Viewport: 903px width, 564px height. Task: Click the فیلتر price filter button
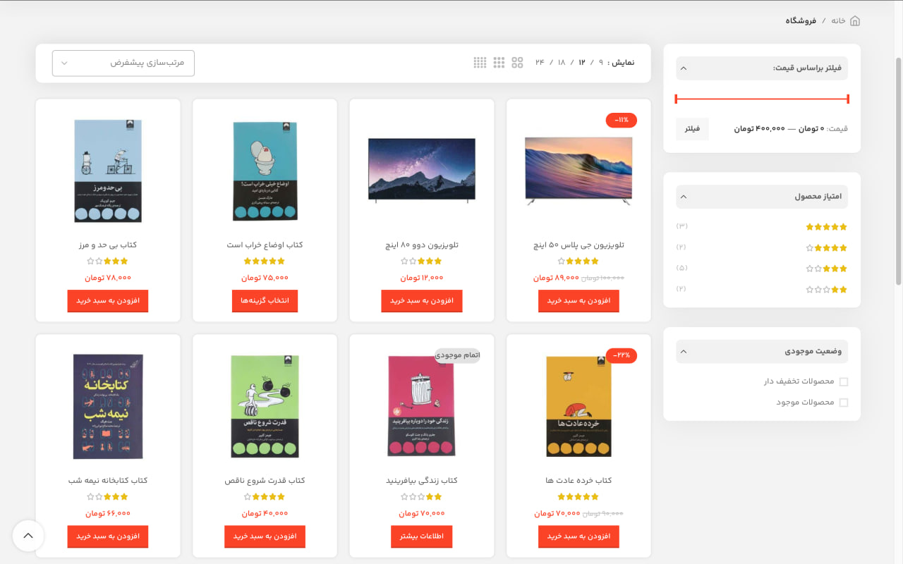pyautogui.click(x=692, y=129)
